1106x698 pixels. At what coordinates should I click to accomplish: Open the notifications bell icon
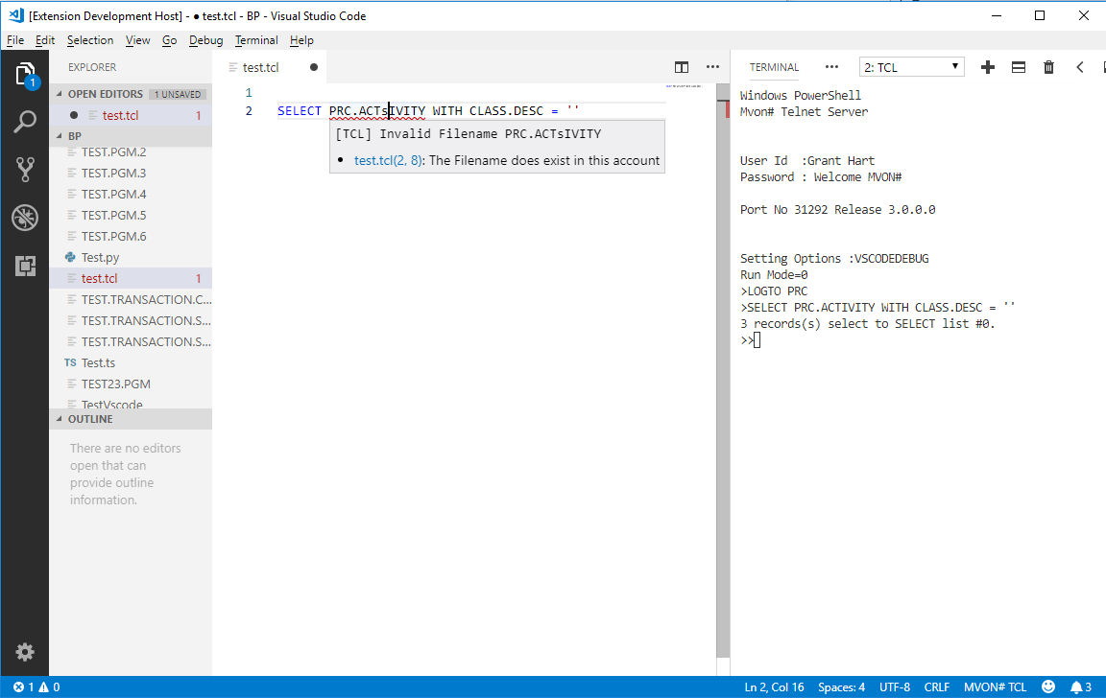click(1081, 686)
